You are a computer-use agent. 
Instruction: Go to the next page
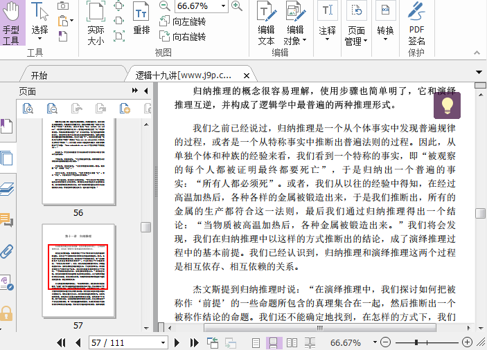177,342
